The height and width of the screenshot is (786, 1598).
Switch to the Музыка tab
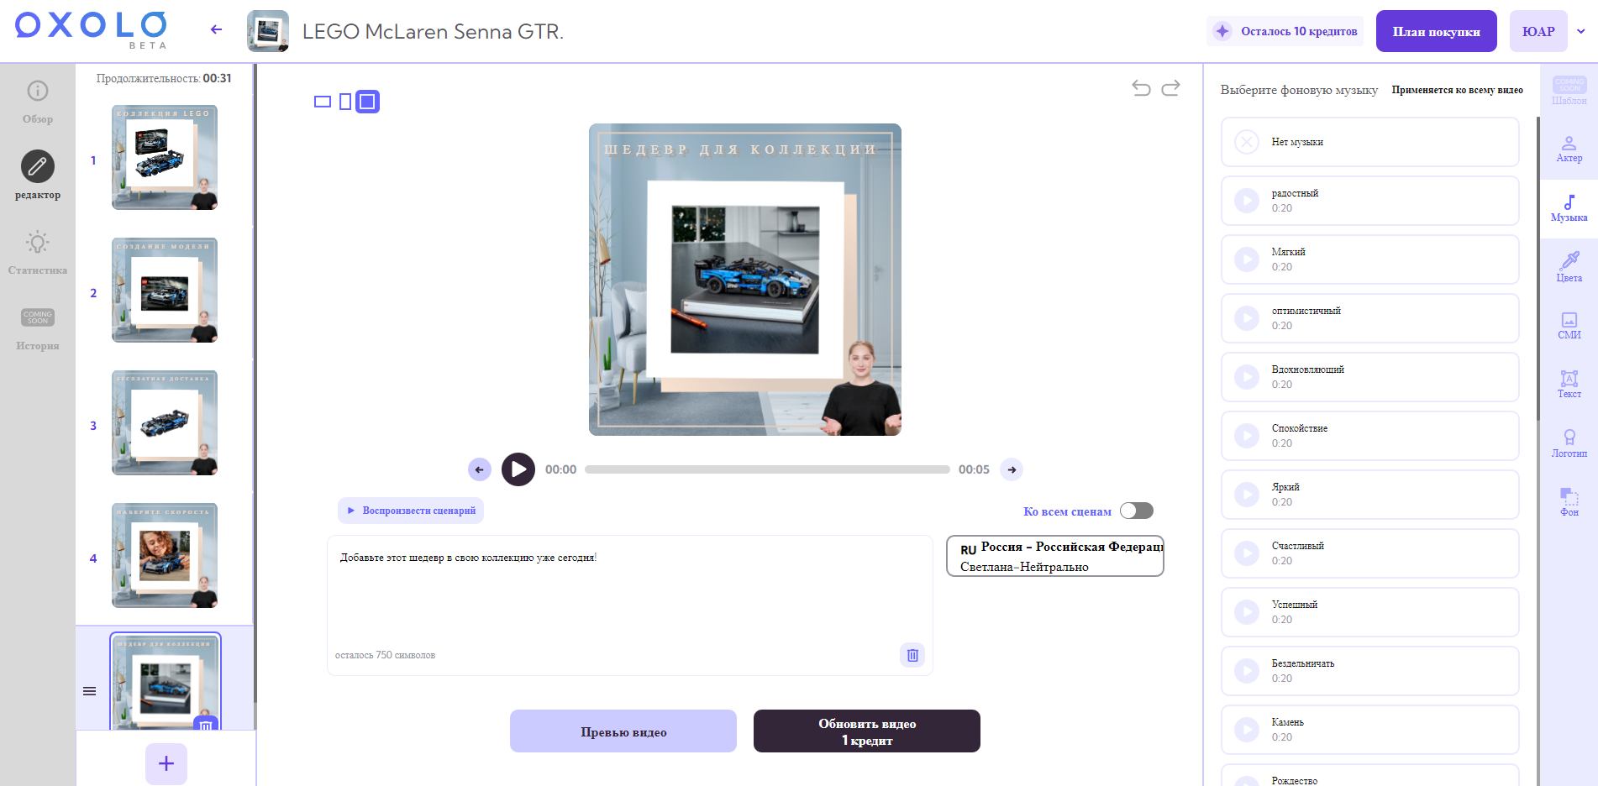[1569, 208]
